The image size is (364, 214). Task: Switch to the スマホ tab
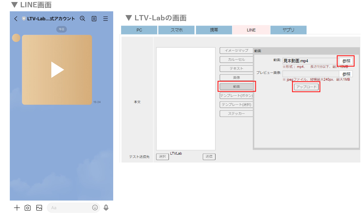tap(176, 30)
